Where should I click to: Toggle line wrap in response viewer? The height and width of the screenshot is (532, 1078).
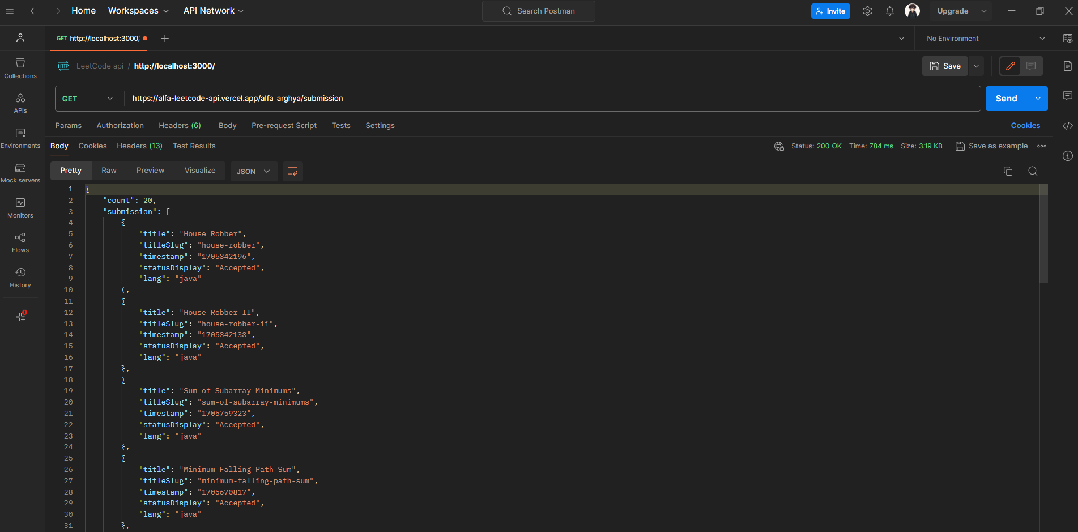(x=293, y=171)
